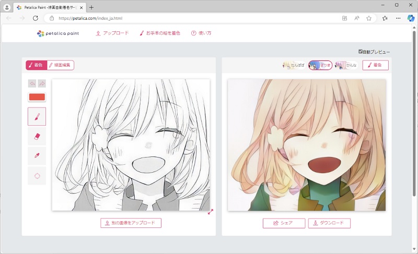
Task: Select the brush paint tool
Action: [37, 116]
